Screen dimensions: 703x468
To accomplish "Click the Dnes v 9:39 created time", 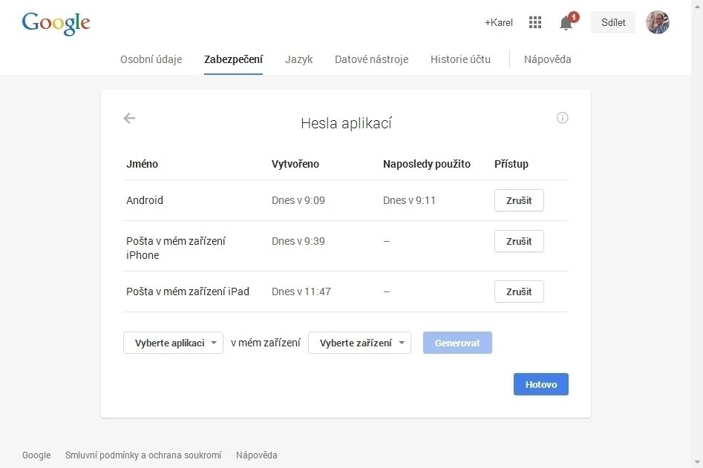I will (298, 241).
